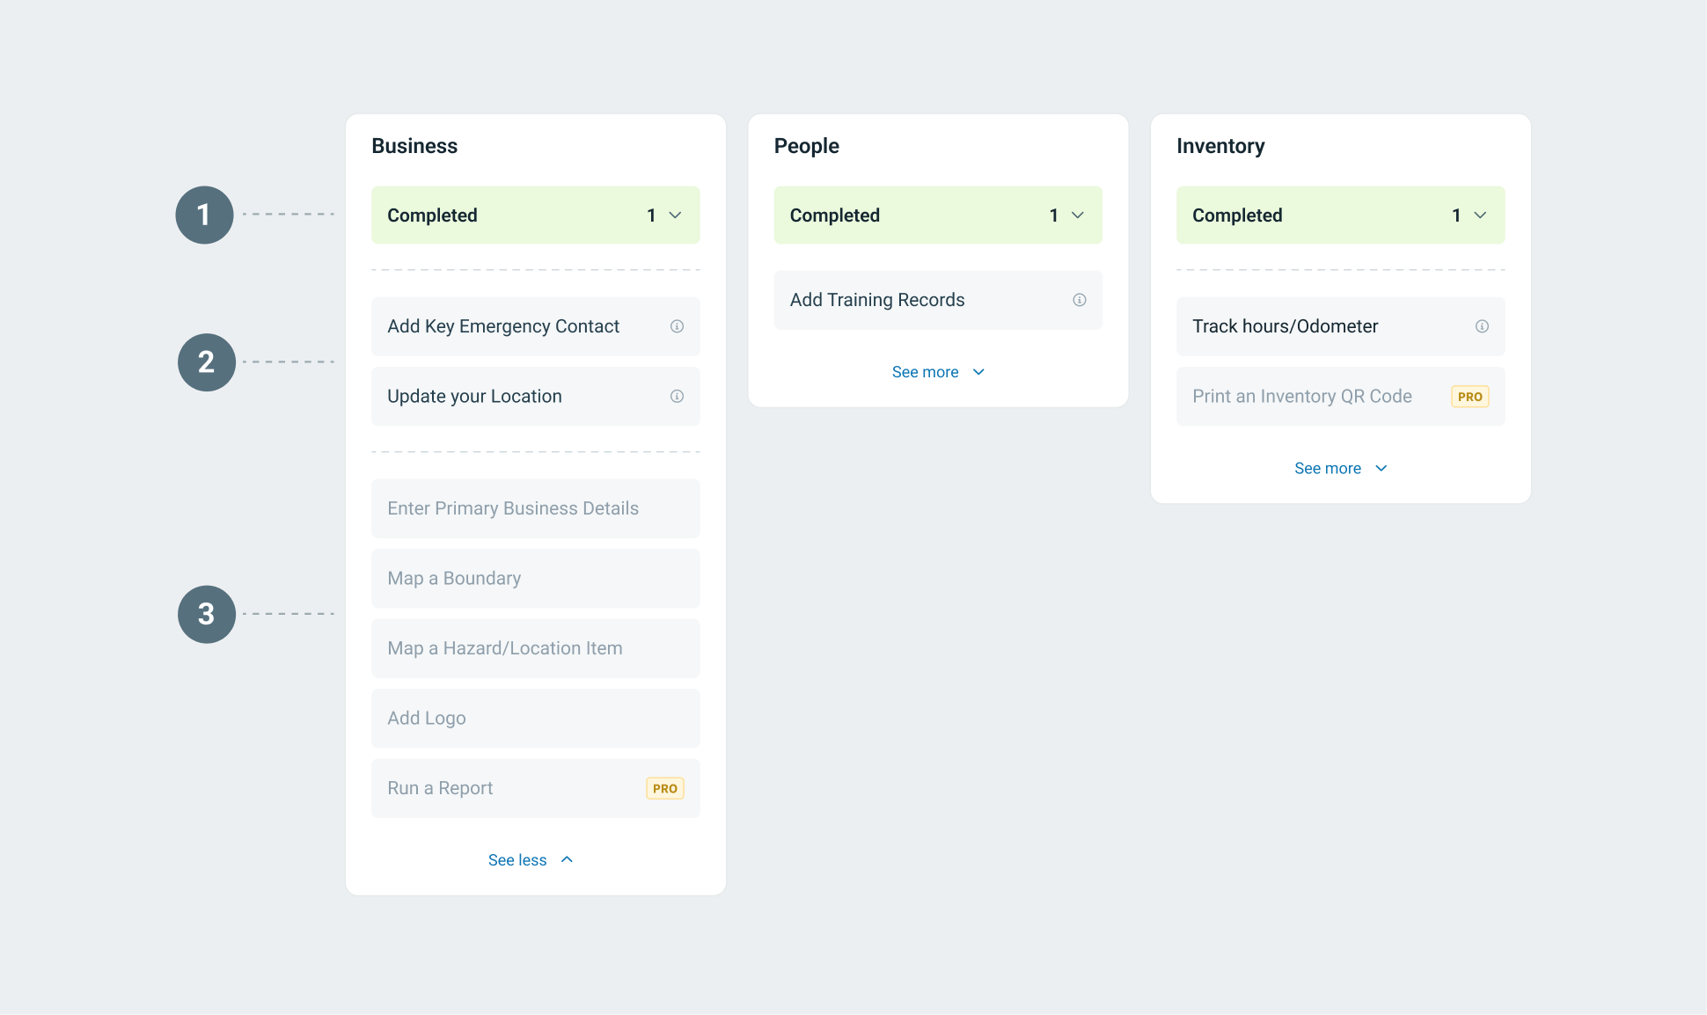1707x1015 pixels.
Task: Expand the Inventory Completed section
Action: 1480,215
